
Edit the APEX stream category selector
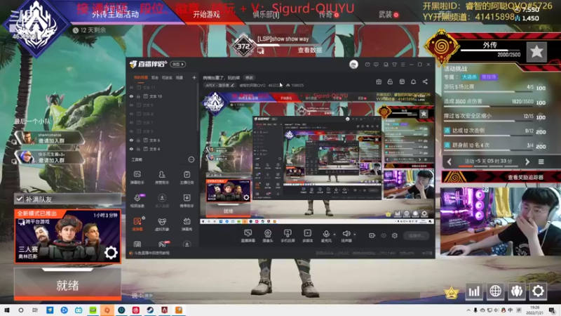[220, 85]
